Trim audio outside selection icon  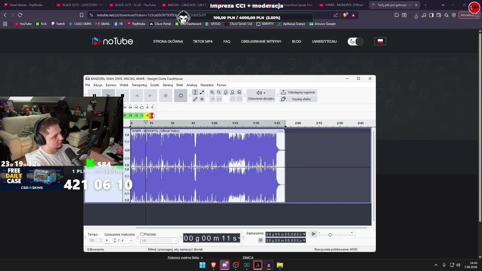212,99
